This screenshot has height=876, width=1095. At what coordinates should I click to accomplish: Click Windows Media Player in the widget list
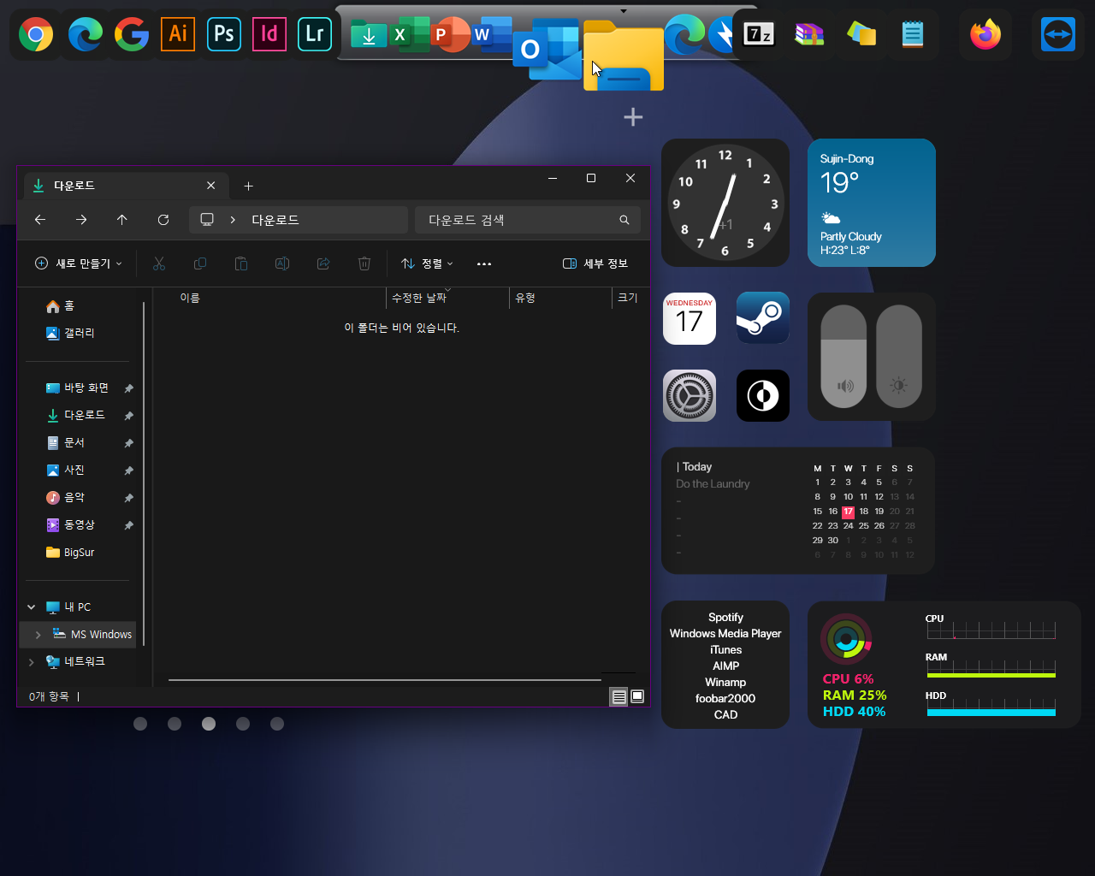click(725, 633)
